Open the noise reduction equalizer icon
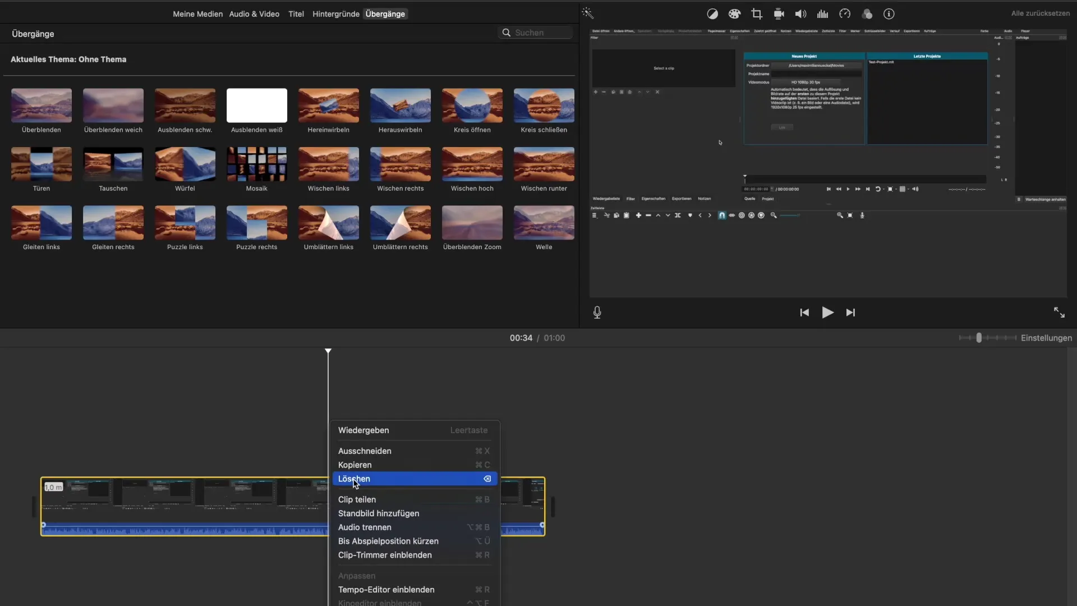 pyautogui.click(x=823, y=14)
